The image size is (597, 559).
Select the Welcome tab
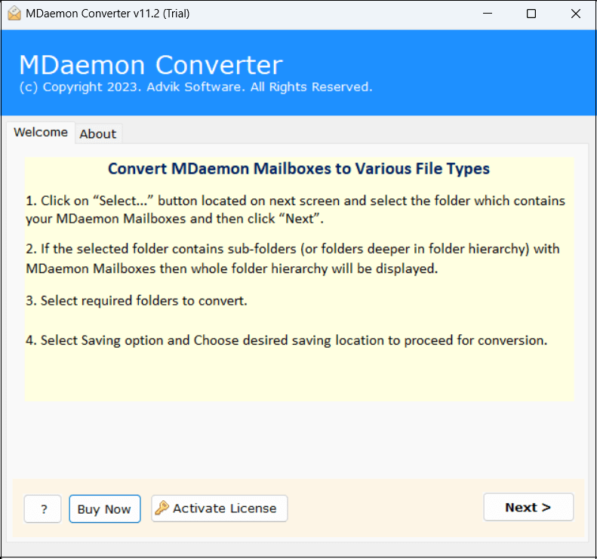pyautogui.click(x=41, y=133)
